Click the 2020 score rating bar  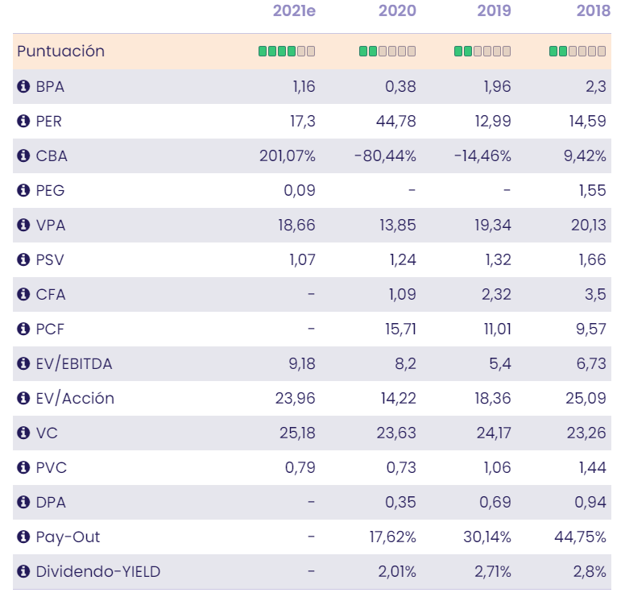click(x=387, y=52)
